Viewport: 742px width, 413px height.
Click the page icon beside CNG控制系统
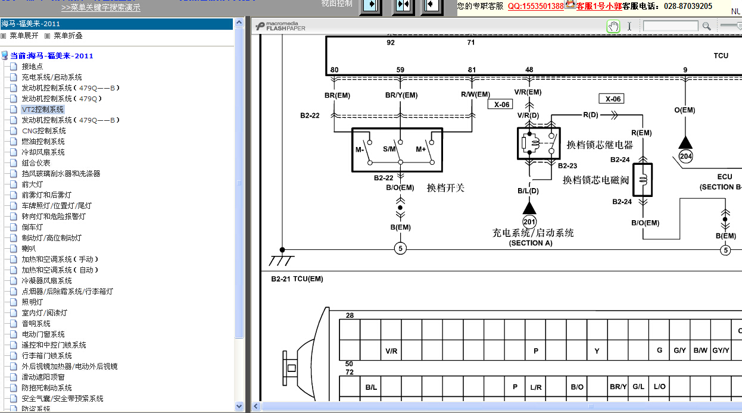point(14,131)
